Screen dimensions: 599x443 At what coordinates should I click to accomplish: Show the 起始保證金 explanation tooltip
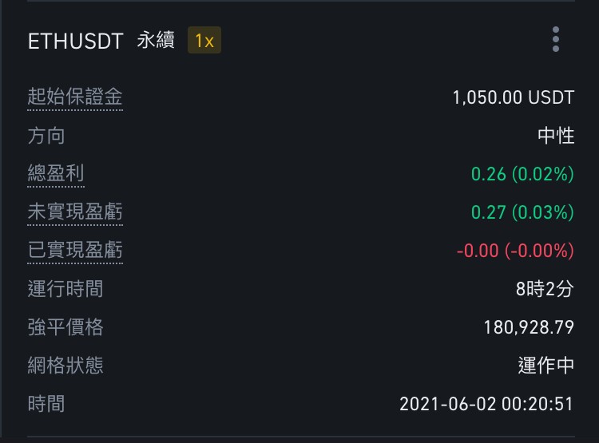[x=75, y=97]
